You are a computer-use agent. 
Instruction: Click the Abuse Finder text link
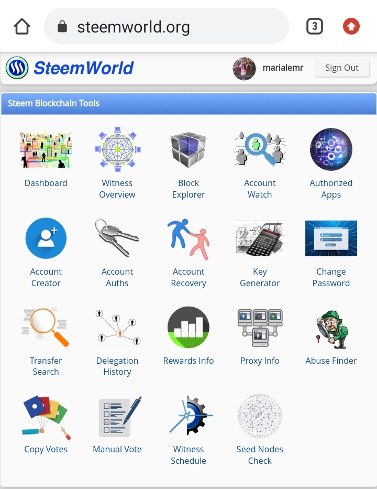click(331, 361)
